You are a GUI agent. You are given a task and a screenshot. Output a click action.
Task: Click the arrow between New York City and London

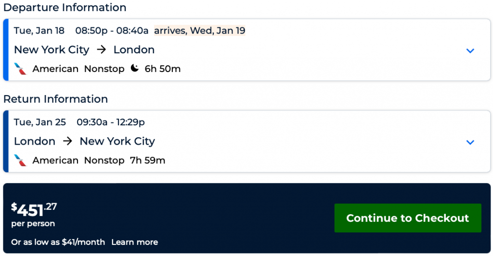101,50
